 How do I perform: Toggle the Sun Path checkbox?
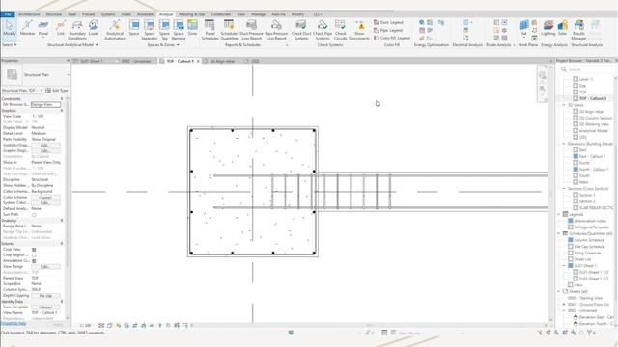pos(34,215)
